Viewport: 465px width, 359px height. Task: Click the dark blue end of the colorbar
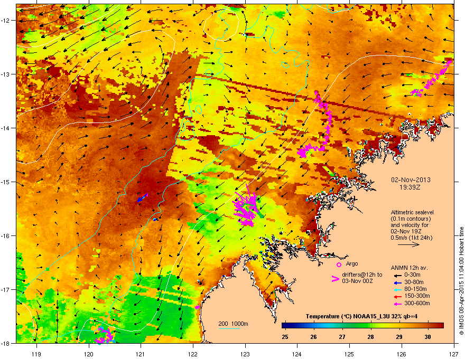pos(285,326)
